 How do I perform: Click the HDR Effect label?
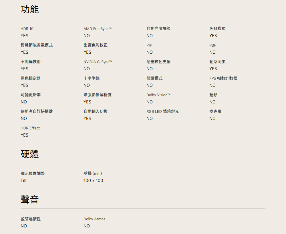[30, 128]
